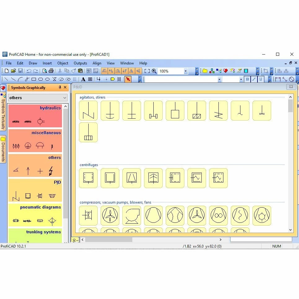This screenshot has height=299, width=299.
Task: Open the zoom level 100% dropdown
Action: [186, 71]
